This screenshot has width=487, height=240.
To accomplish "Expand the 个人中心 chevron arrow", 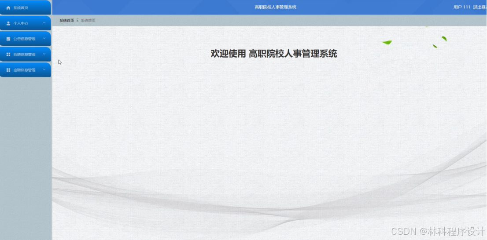I will (x=44, y=23).
